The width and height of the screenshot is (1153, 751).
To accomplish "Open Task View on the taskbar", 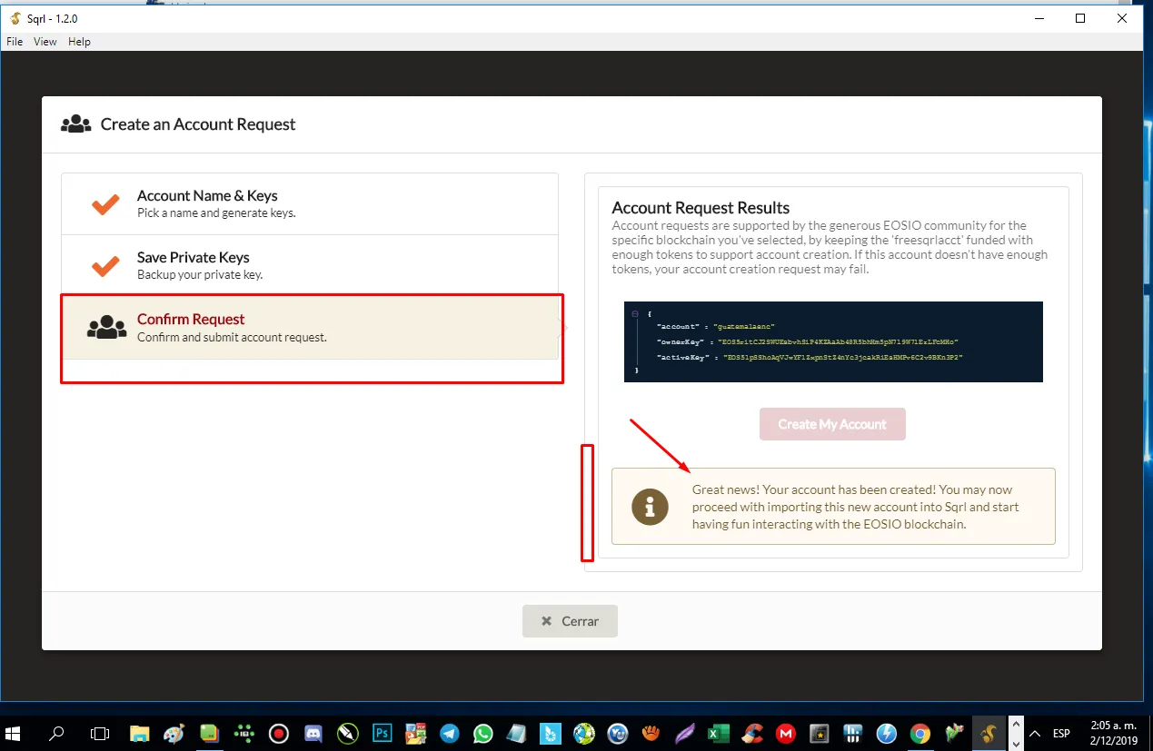I will click(100, 733).
